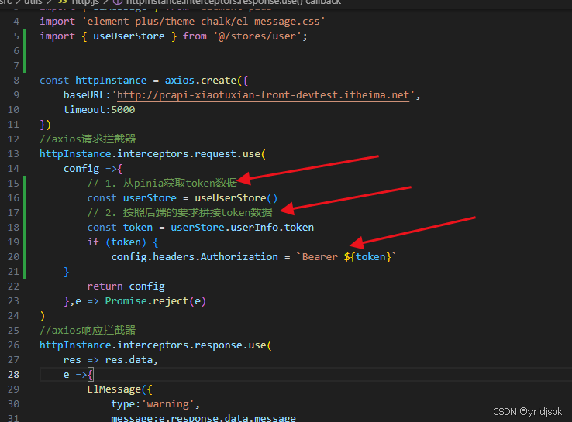Screen dimensions: 572x422
Task: Click line number 8 in the gutter
Action: click(16, 81)
